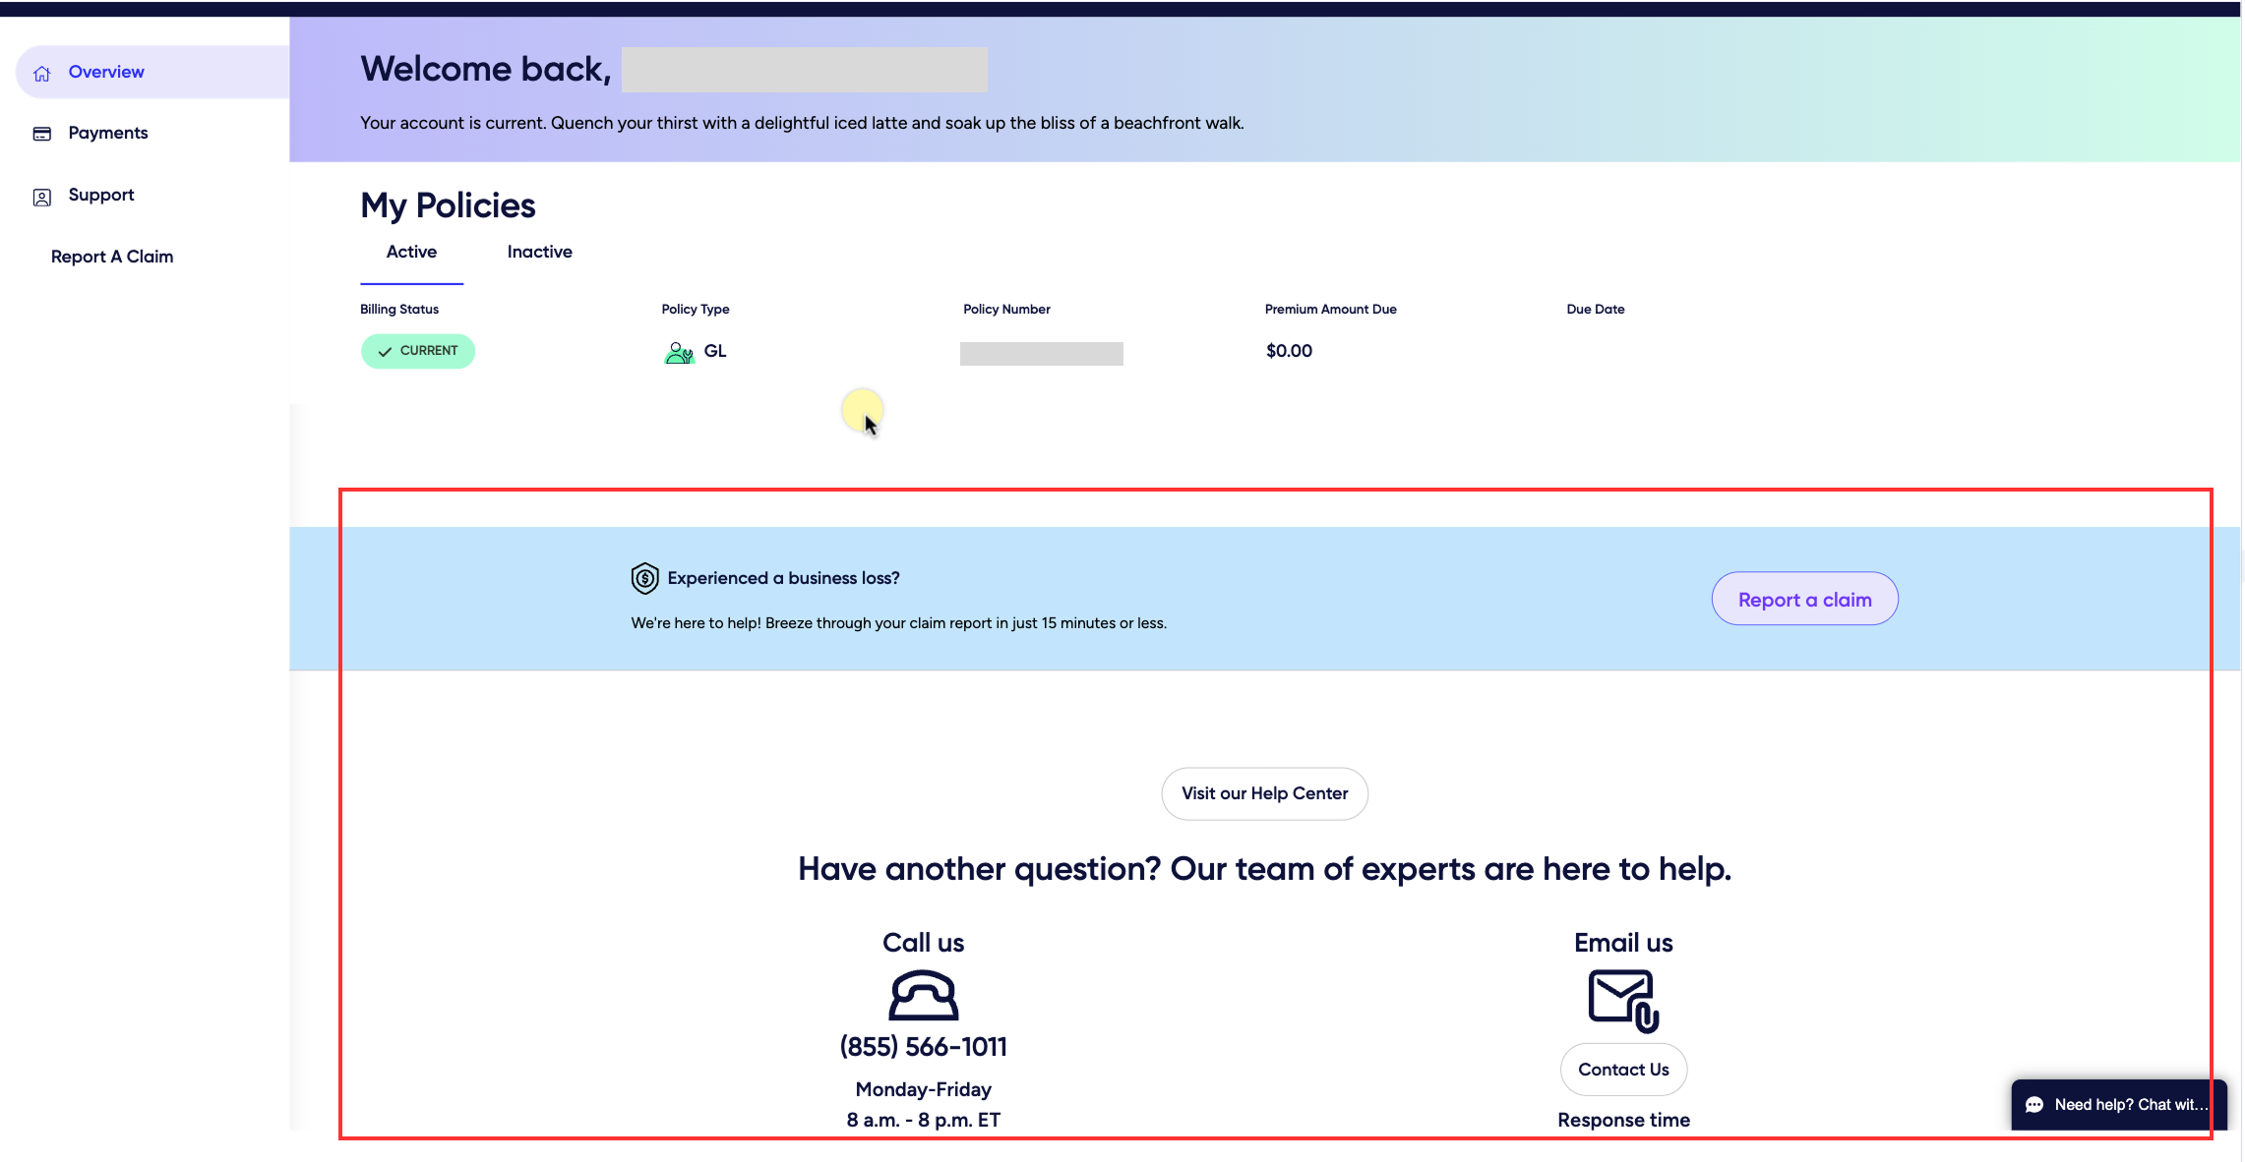Click the phone number (855) 566-1011
The image size is (2245, 1162).
pyautogui.click(x=923, y=1047)
